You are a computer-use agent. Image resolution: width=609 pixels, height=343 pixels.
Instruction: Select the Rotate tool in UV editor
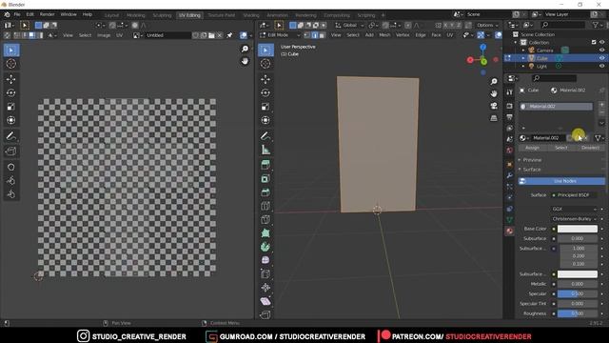(10, 93)
